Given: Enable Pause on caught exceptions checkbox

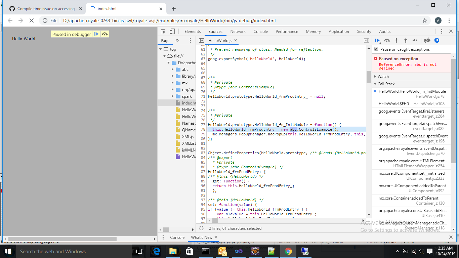Looking at the screenshot, I should tap(376, 49).
